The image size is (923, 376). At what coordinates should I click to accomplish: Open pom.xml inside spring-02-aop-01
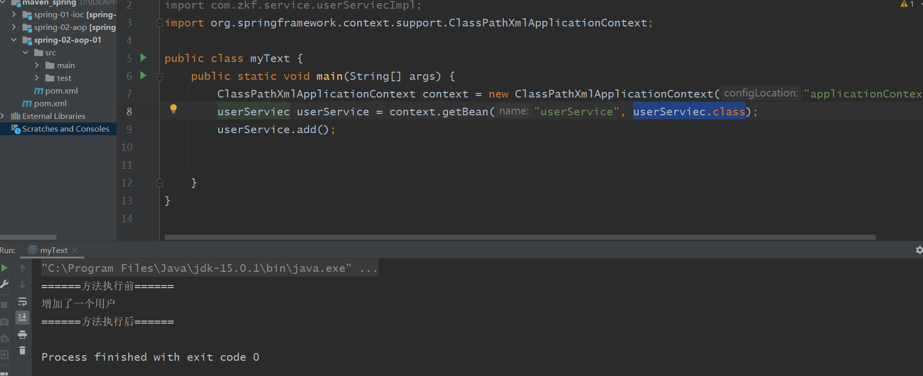[61, 90]
